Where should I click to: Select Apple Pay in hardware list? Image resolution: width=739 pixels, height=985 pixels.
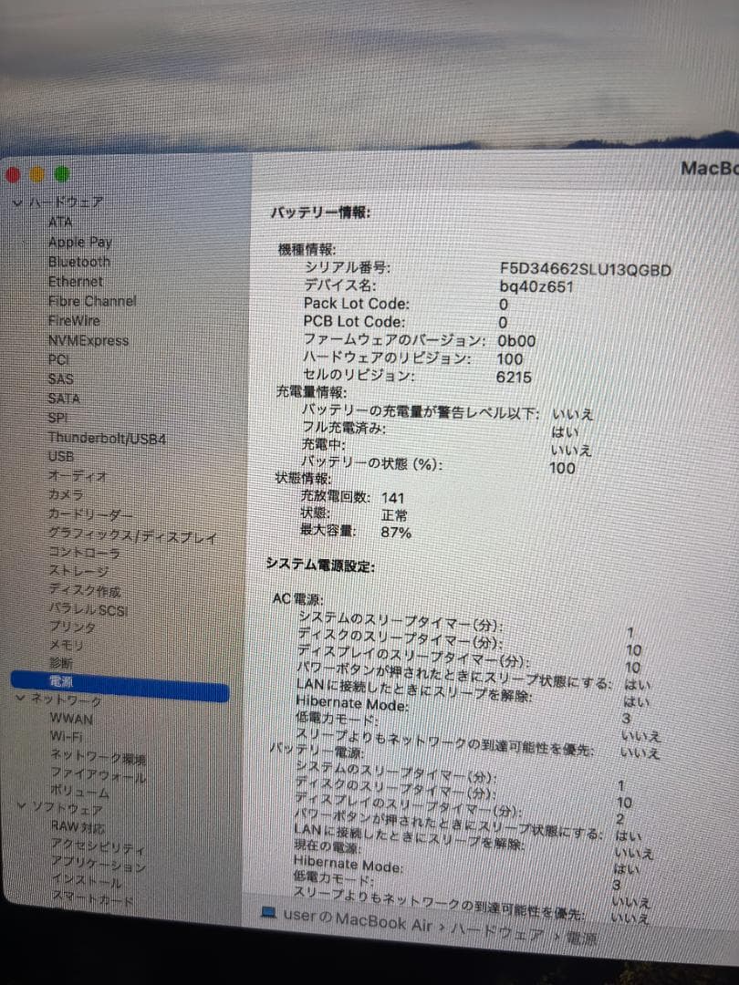coord(79,242)
